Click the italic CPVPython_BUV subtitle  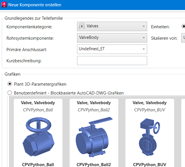pos(149,110)
